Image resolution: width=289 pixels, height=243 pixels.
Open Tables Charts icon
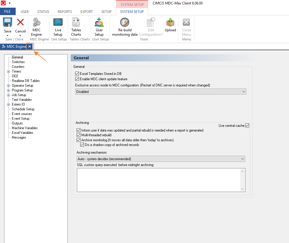76,22
